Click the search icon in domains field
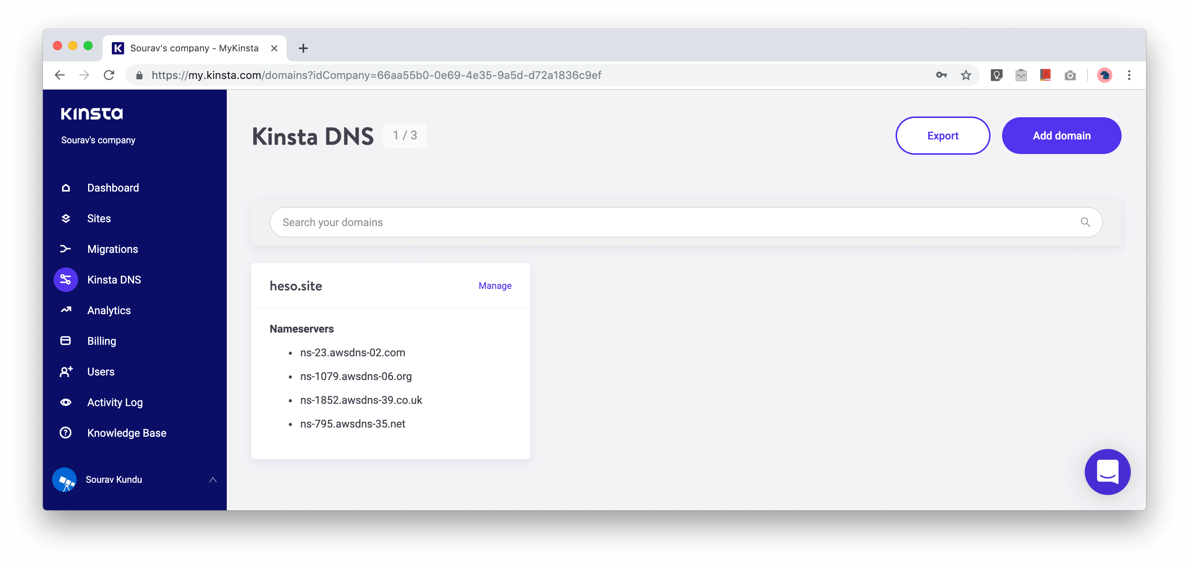The width and height of the screenshot is (1189, 567). tap(1086, 222)
